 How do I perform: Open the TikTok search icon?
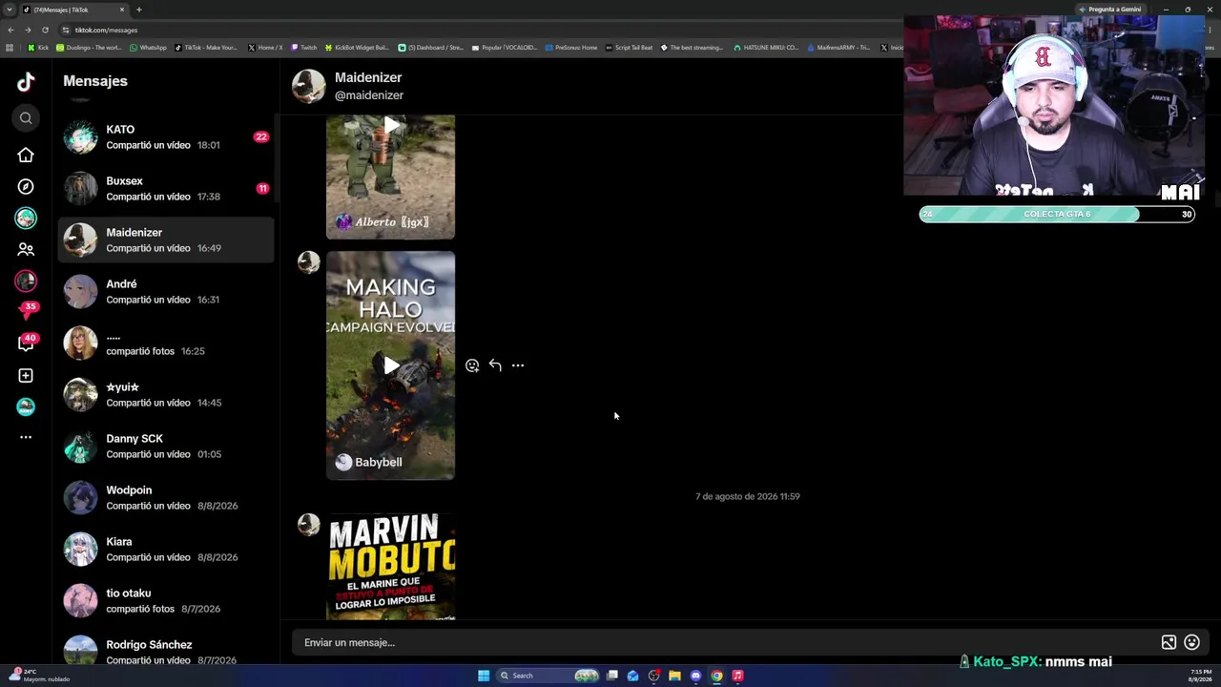26,118
